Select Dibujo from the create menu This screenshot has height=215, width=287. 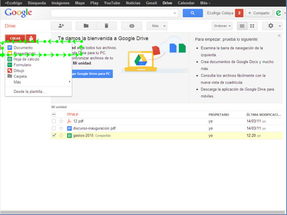tap(38, 70)
